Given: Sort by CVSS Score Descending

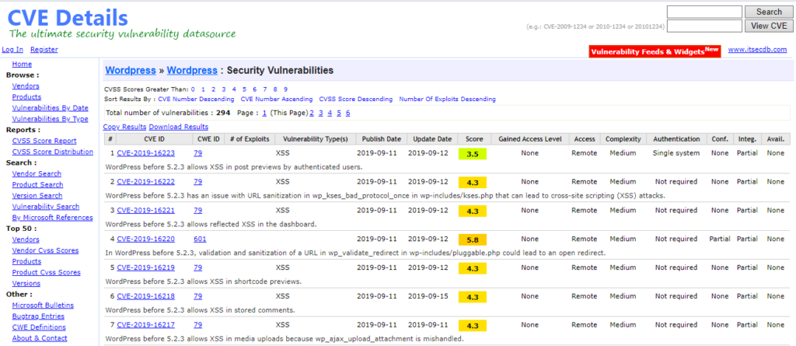Looking at the screenshot, I should pyautogui.click(x=356, y=99).
